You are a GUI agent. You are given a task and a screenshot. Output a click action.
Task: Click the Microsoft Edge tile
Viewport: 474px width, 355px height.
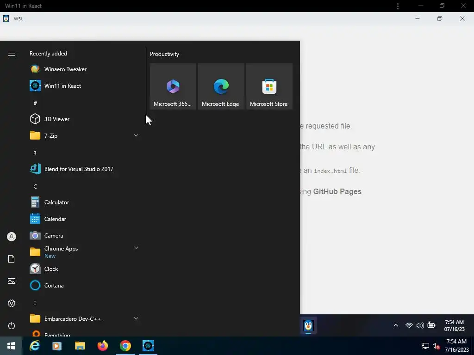pyautogui.click(x=221, y=86)
